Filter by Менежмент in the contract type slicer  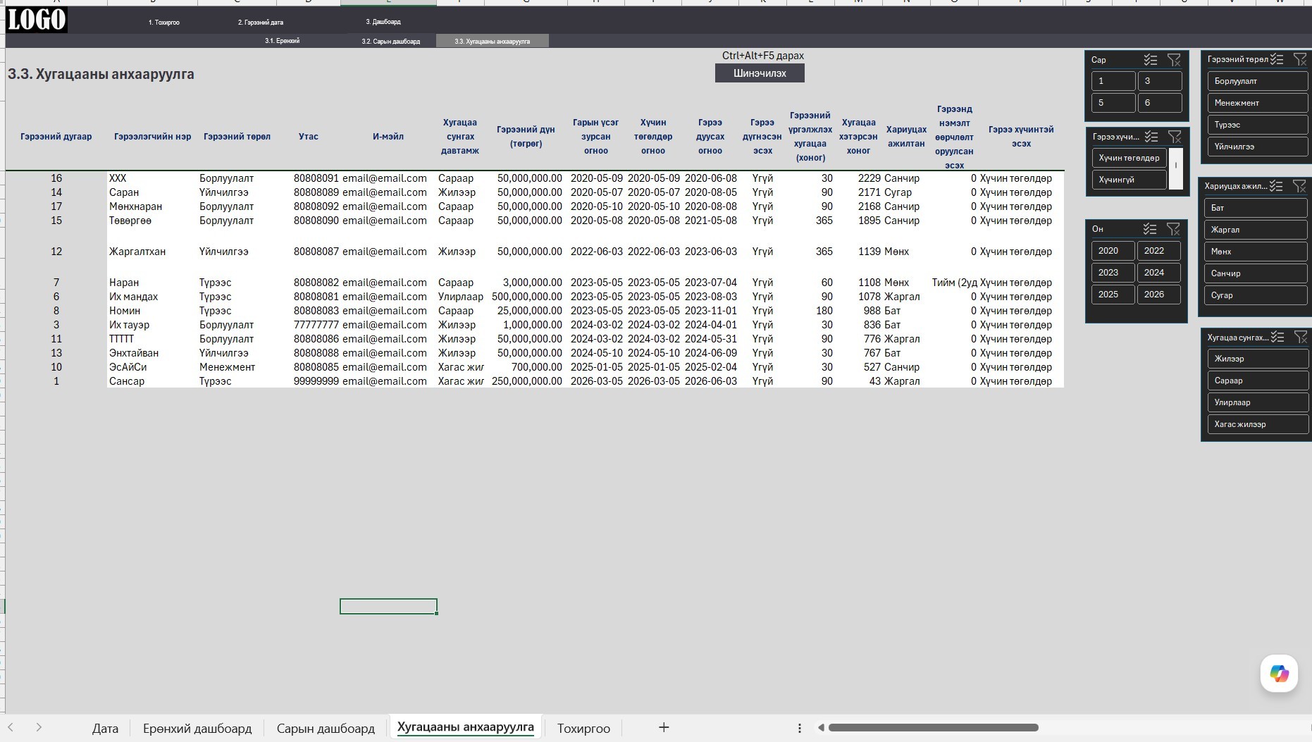click(1258, 103)
